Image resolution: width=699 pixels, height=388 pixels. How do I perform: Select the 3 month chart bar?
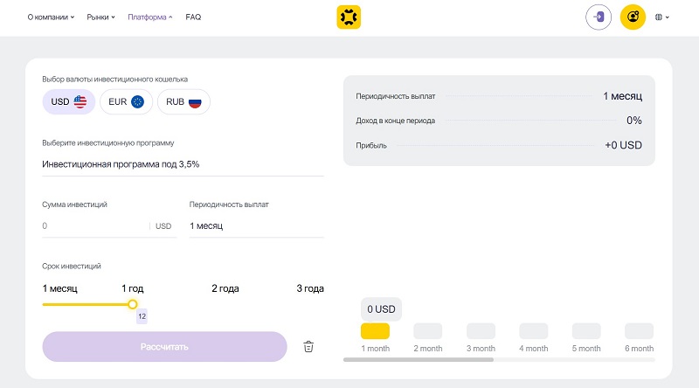click(x=481, y=331)
